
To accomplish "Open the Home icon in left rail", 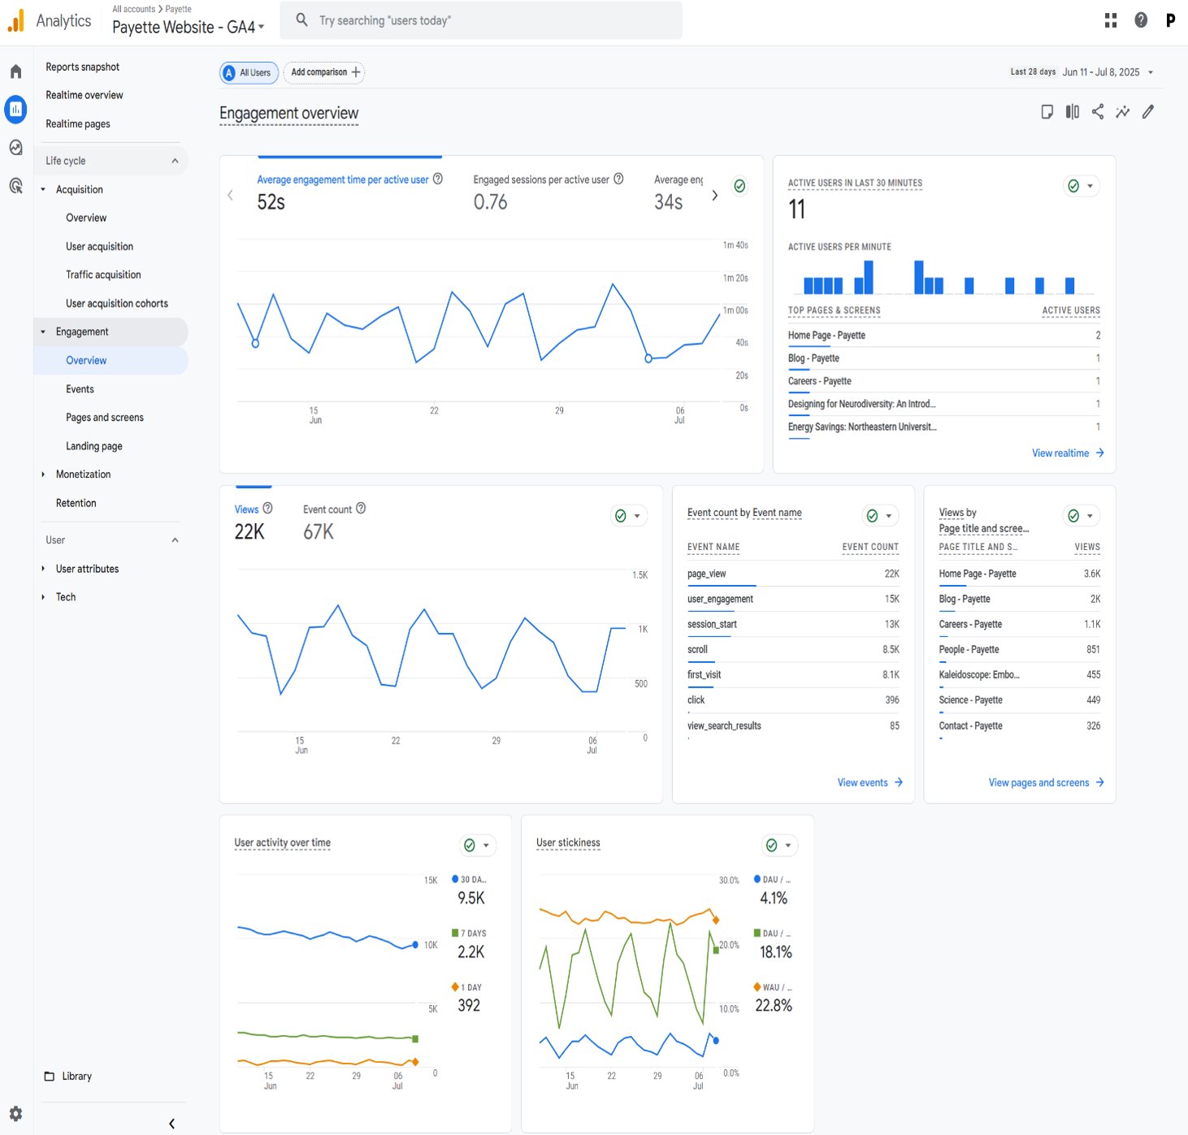I will pyautogui.click(x=15, y=71).
